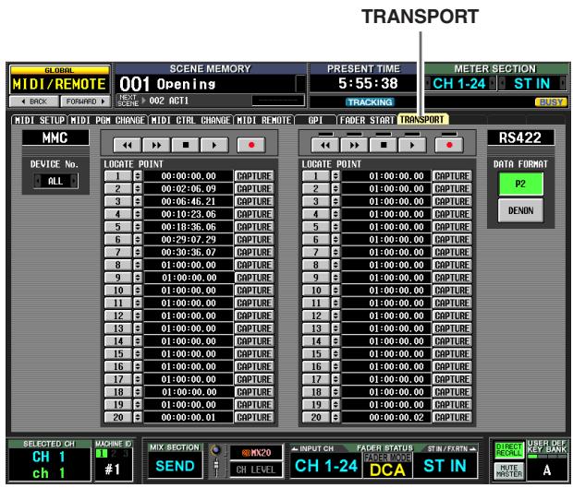
Task: Capture MMC locate point 5
Action: 254,227
